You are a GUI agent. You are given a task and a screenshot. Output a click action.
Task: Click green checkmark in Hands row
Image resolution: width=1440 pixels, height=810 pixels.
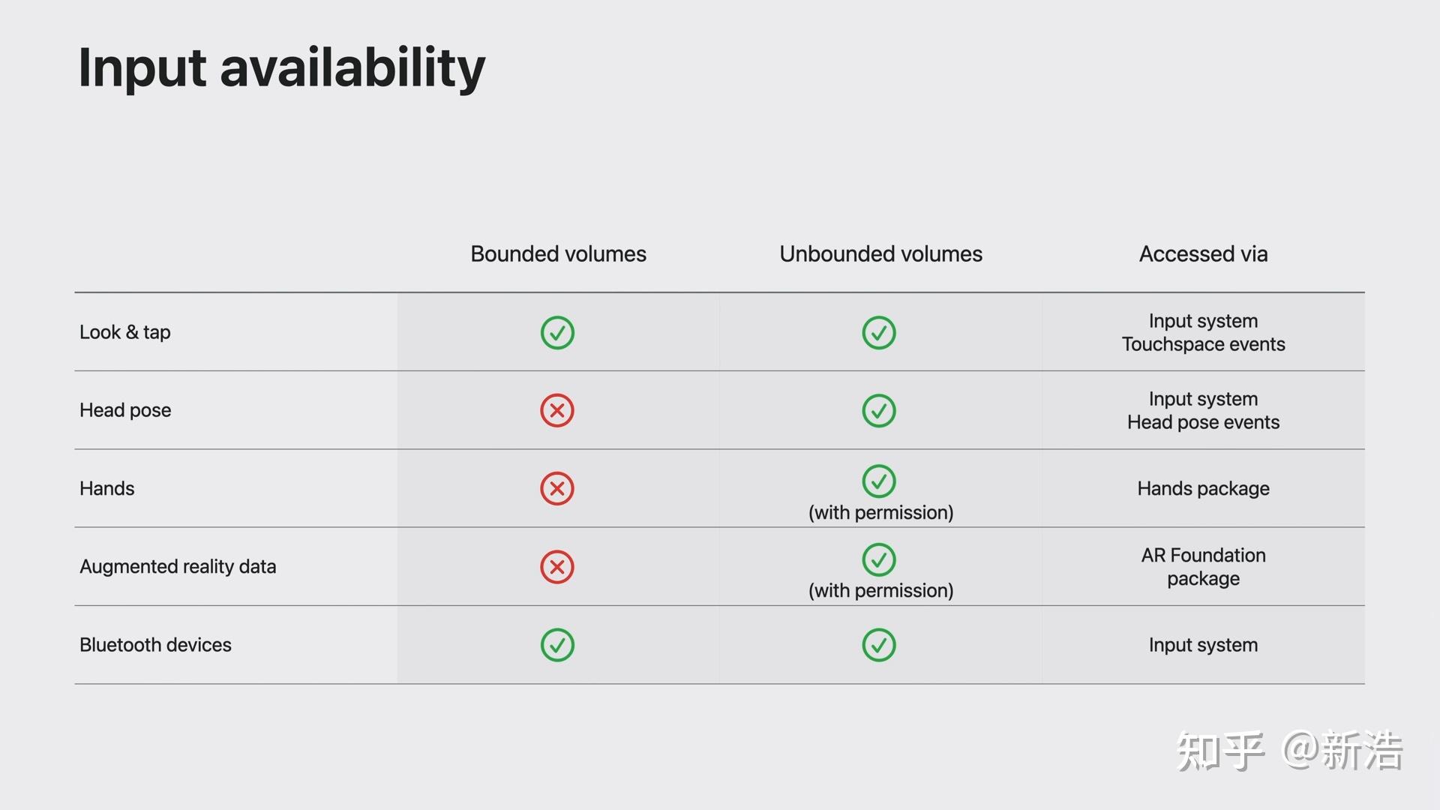[879, 481]
